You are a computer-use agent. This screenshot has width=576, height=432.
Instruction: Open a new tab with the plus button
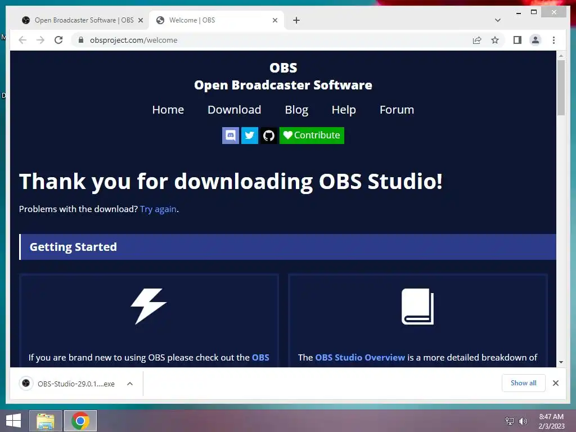pos(296,20)
